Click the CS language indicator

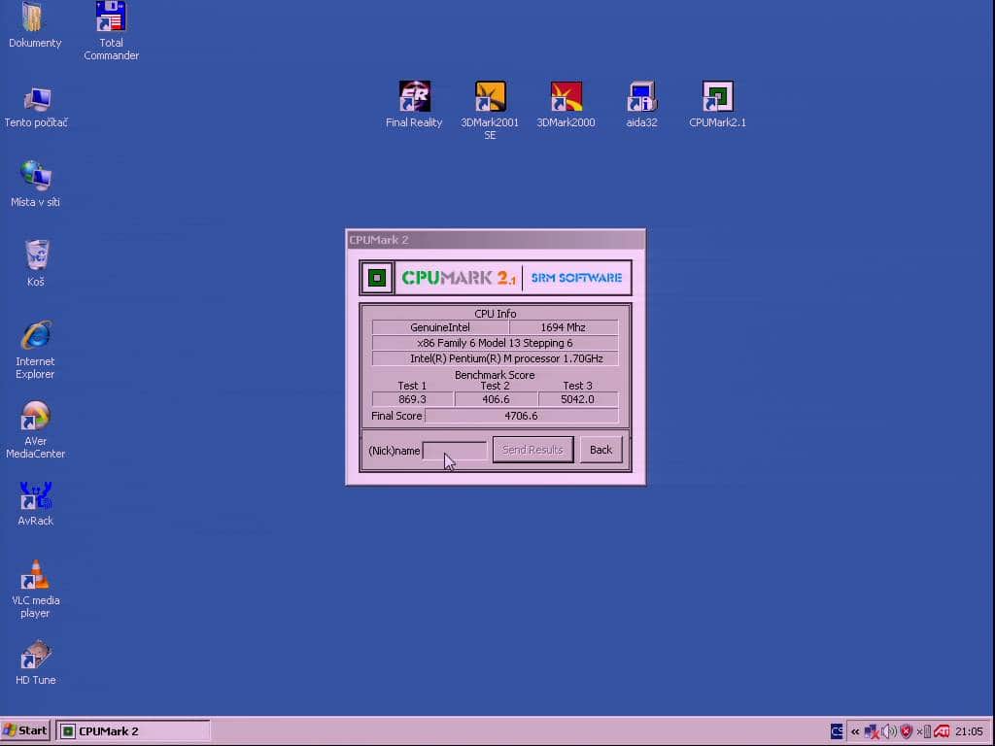(837, 731)
